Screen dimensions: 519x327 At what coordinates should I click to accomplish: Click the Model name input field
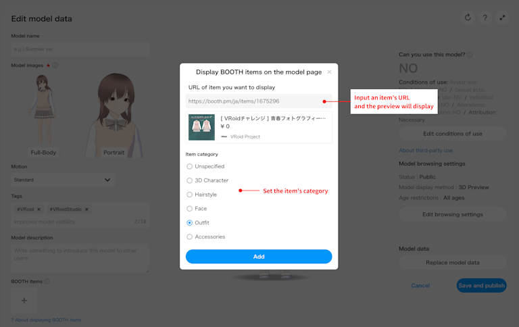pos(80,49)
